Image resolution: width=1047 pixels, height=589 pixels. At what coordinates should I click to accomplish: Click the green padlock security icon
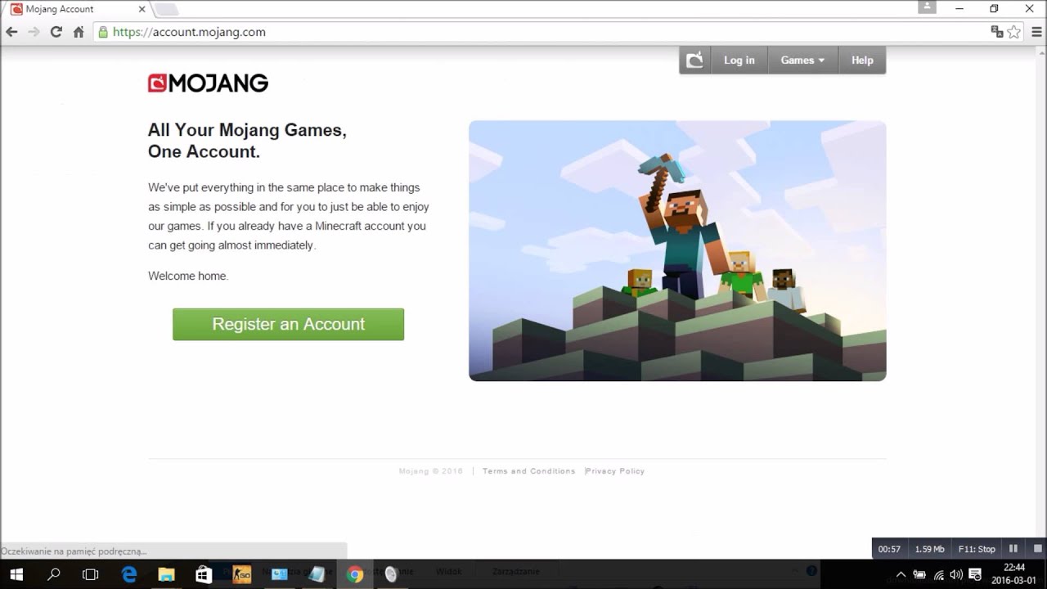tap(103, 32)
